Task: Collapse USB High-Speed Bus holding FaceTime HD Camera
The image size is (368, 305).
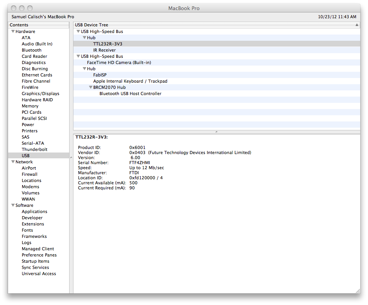Action: click(x=78, y=56)
